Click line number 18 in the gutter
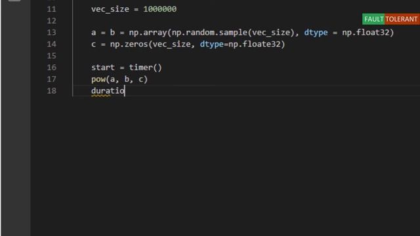This screenshot has width=420, height=236. point(51,91)
